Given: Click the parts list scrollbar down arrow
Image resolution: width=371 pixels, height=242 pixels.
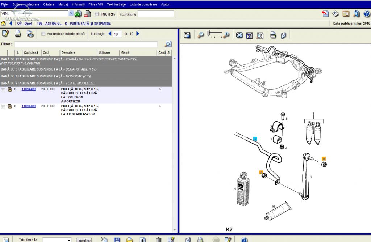Looking at the screenshot, I should (x=175, y=230).
